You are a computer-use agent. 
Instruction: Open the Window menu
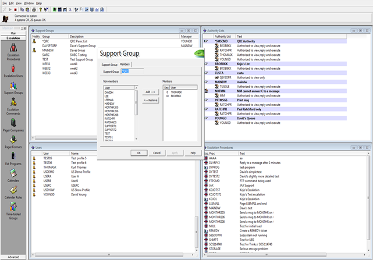(x=29, y=3)
